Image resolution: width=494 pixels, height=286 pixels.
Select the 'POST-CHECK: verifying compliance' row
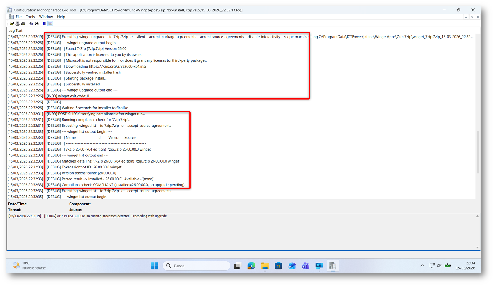(x=241, y=114)
